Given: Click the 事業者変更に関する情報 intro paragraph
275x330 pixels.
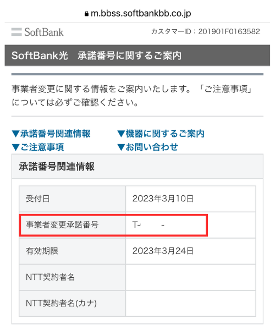Looking at the screenshot, I should pos(132,96).
